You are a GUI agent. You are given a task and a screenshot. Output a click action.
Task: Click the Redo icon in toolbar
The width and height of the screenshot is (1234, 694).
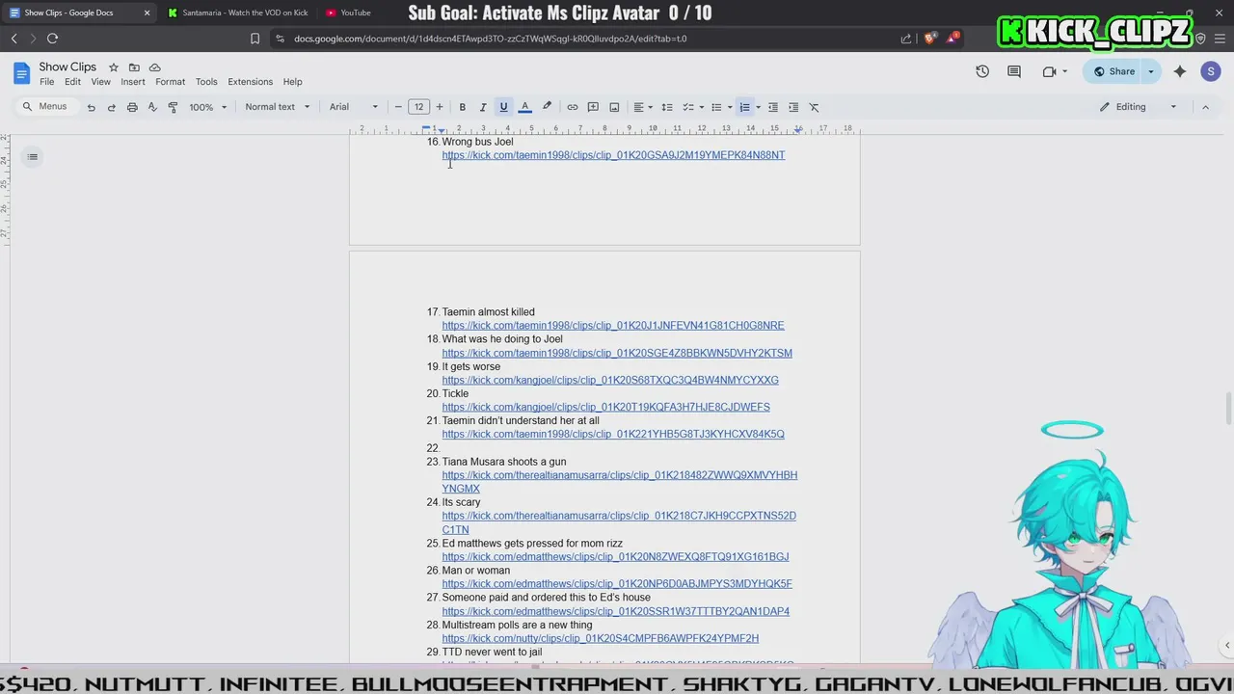pyautogui.click(x=111, y=107)
